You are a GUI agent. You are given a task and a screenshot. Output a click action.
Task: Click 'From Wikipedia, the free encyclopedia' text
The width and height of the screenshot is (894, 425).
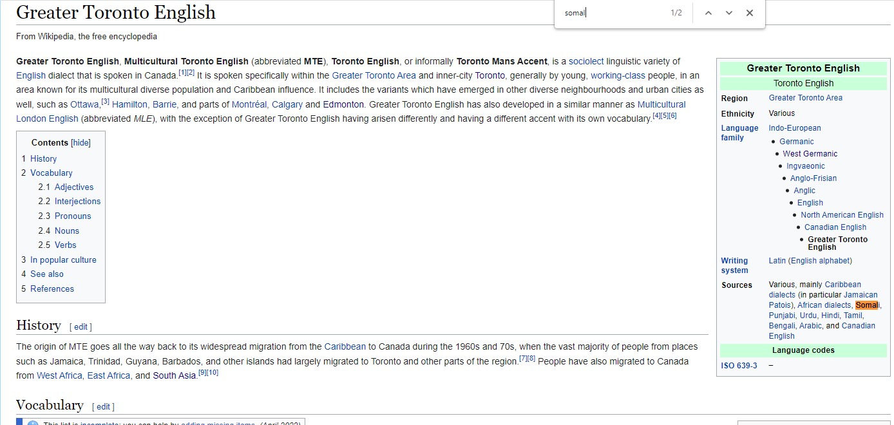(x=86, y=37)
